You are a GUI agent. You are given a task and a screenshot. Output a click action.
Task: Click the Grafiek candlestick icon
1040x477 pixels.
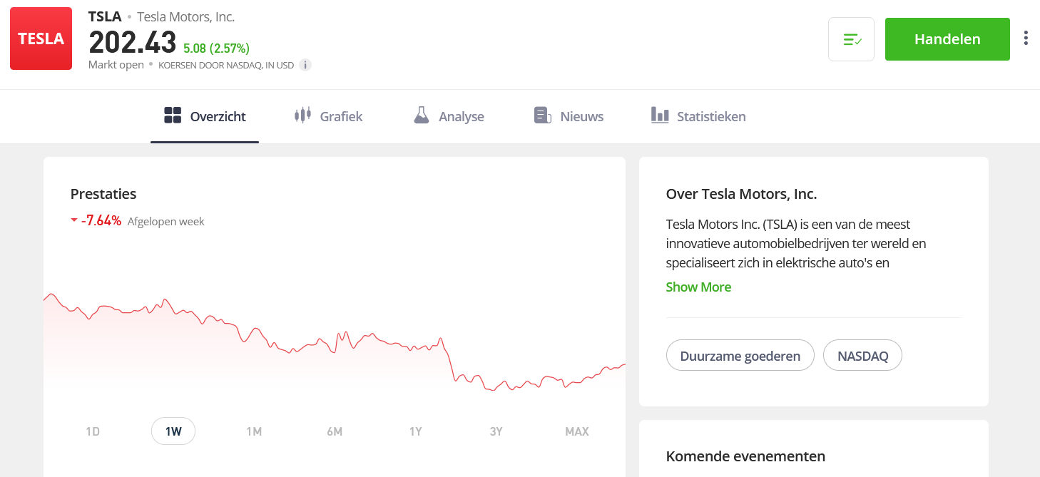click(303, 116)
